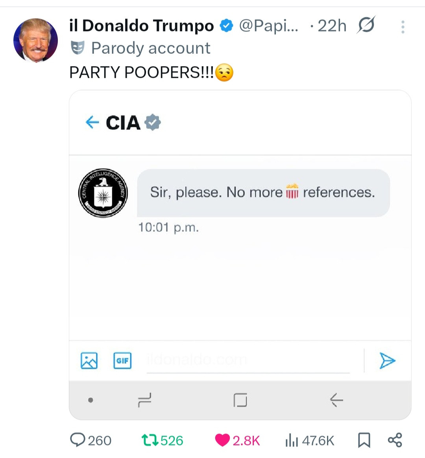
Task: Share the tweet via share icon
Action: [x=395, y=440]
